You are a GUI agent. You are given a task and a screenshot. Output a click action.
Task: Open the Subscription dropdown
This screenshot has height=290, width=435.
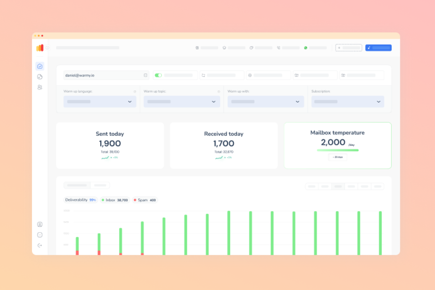click(347, 102)
